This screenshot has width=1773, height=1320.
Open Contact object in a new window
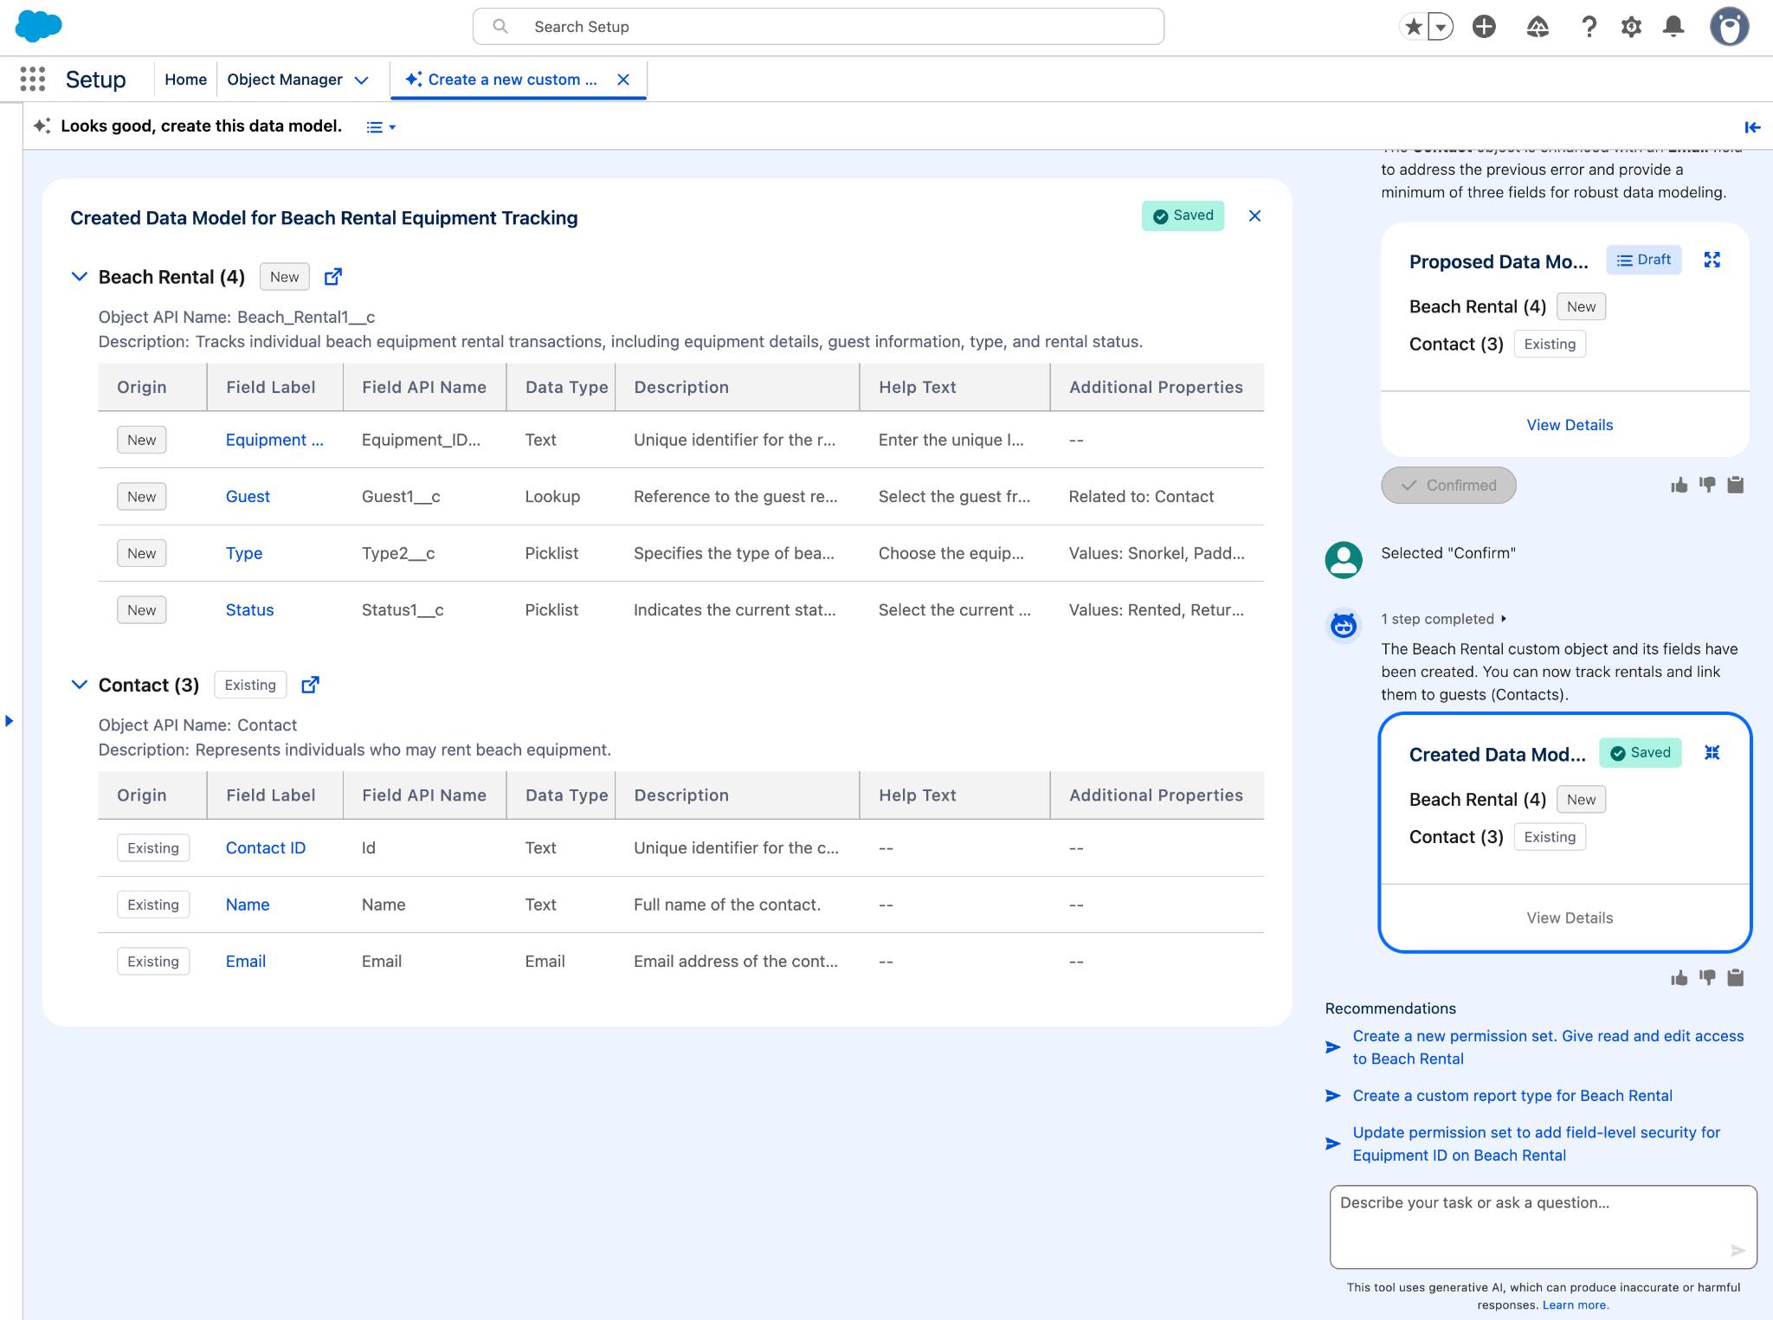(310, 685)
